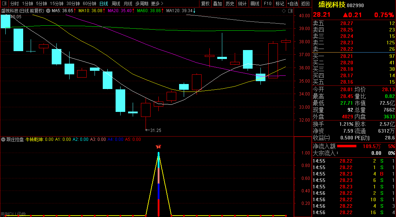Open the 画线 drawing tools
The width and height of the screenshot is (396, 217).
(255, 4)
